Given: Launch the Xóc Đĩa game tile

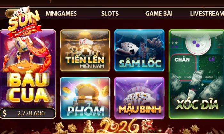Looking at the screenshot, I should (x=196, y=74).
